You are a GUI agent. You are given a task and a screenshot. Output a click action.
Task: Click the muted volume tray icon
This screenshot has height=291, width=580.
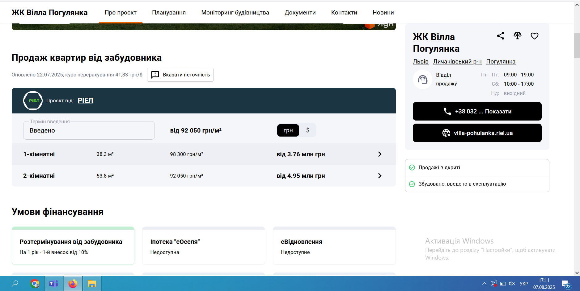click(512, 284)
